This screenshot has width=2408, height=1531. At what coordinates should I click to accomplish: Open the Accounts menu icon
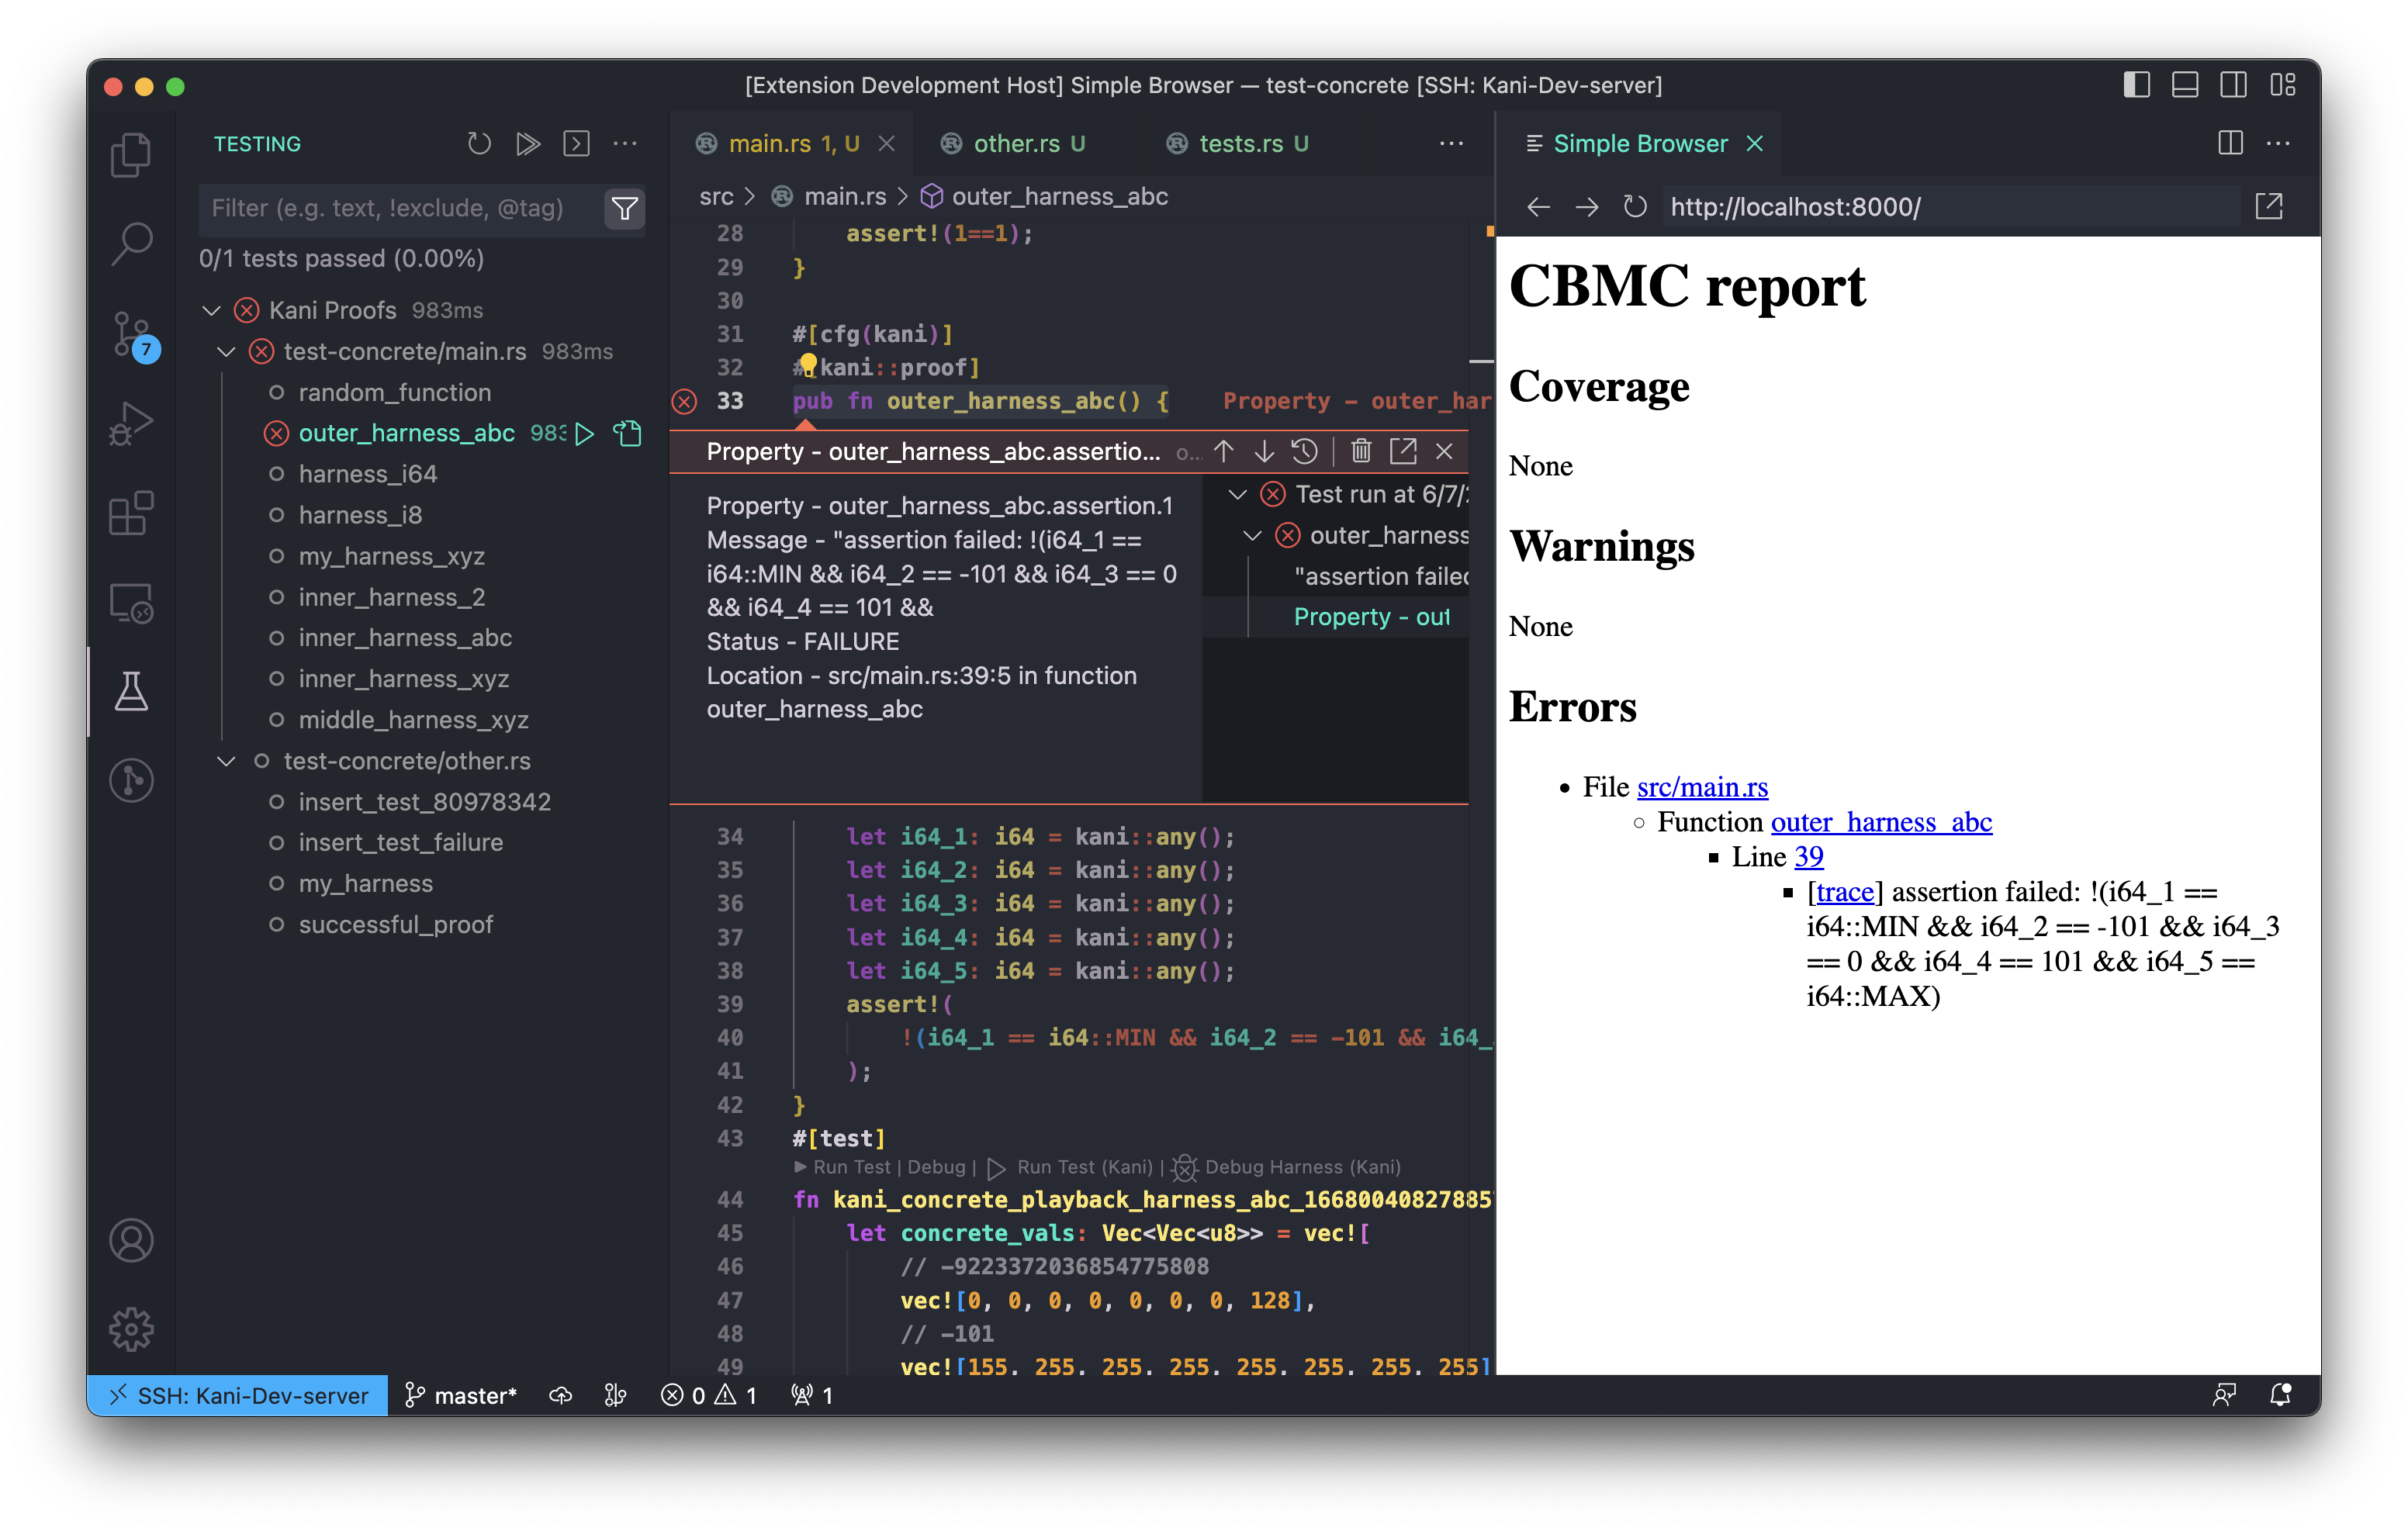[131, 1240]
